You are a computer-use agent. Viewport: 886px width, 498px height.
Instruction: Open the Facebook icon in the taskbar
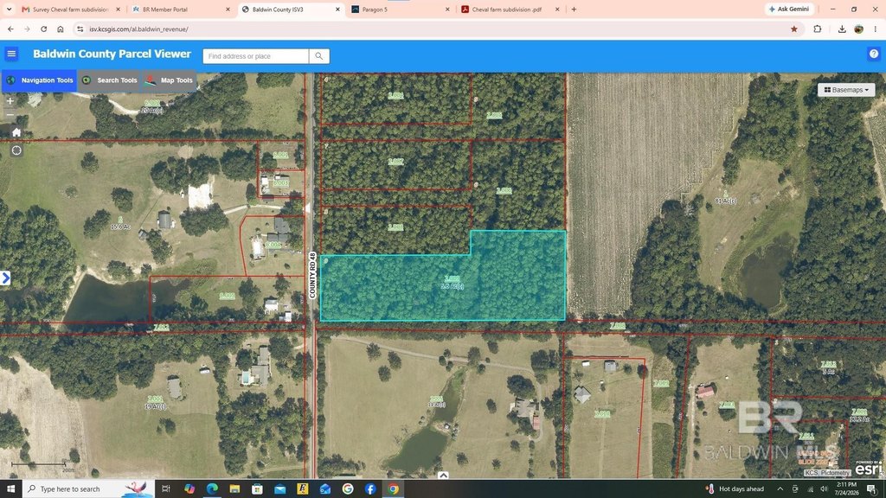click(370, 489)
